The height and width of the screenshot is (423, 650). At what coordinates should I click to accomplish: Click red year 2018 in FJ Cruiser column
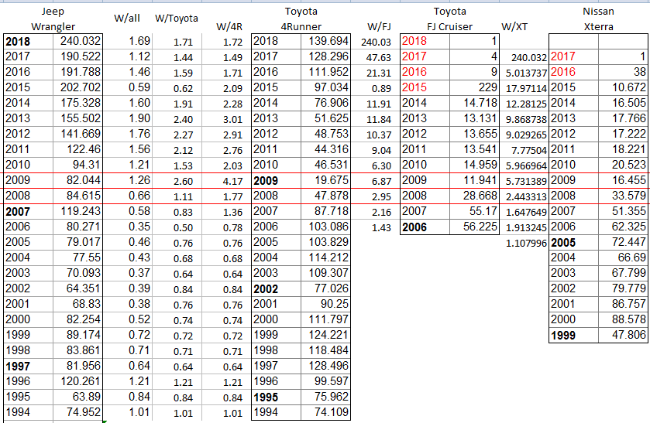click(x=414, y=41)
